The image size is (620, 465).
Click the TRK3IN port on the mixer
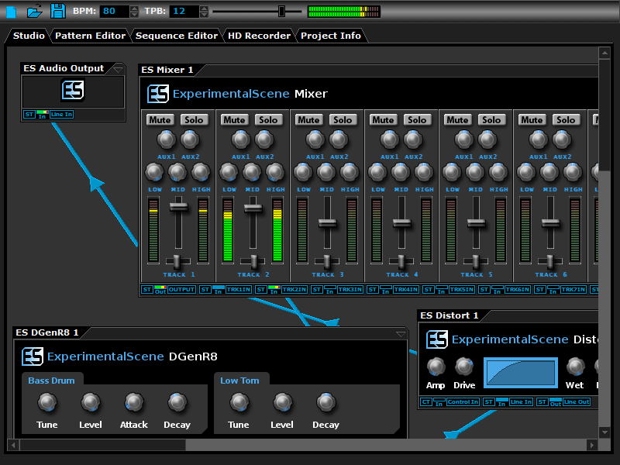pyautogui.click(x=350, y=289)
